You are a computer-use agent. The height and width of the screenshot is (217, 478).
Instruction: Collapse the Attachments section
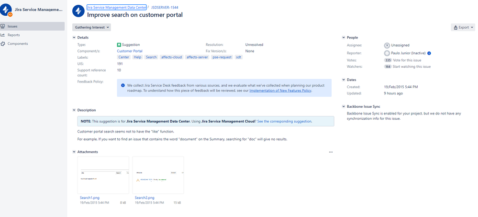(74, 152)
